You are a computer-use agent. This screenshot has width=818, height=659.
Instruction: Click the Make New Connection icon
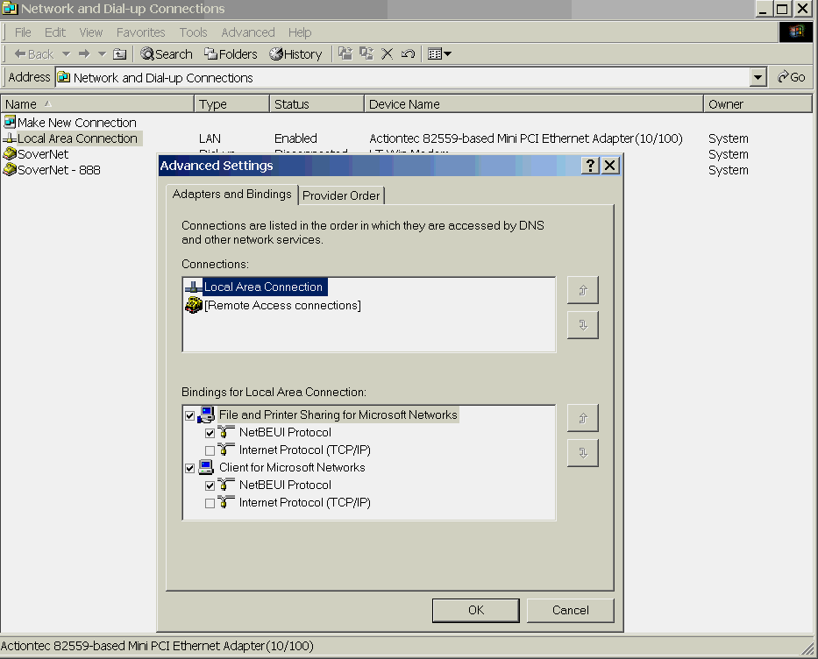coord(10,123)
